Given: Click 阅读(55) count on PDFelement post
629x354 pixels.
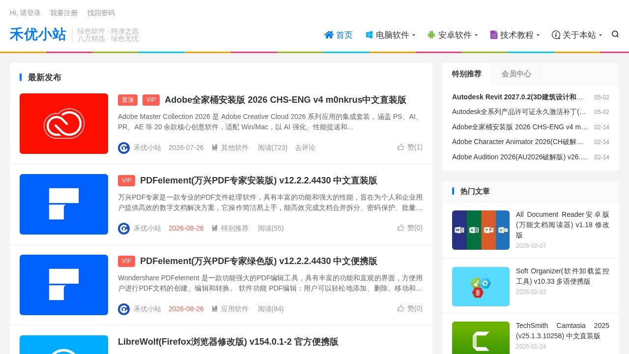Looking at the screenshot, I should click(x=271, y=228).
